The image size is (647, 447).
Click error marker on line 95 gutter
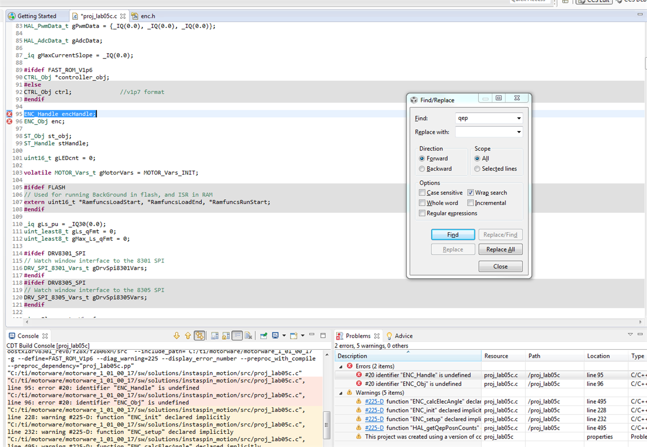click(9, 114)
